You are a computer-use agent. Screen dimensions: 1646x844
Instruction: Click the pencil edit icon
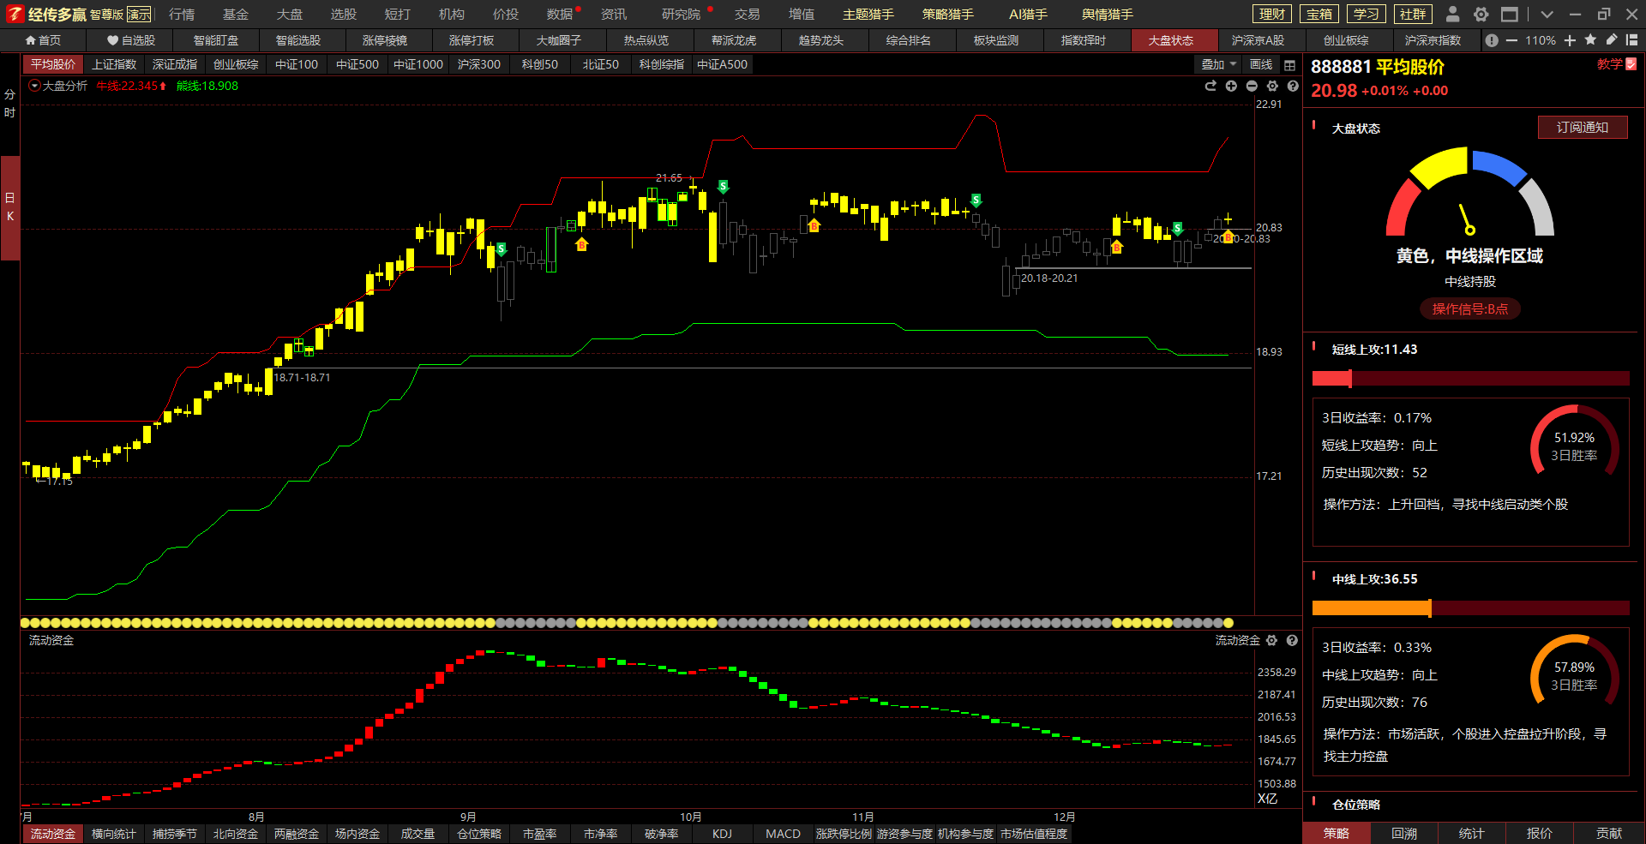(1611, 40)
